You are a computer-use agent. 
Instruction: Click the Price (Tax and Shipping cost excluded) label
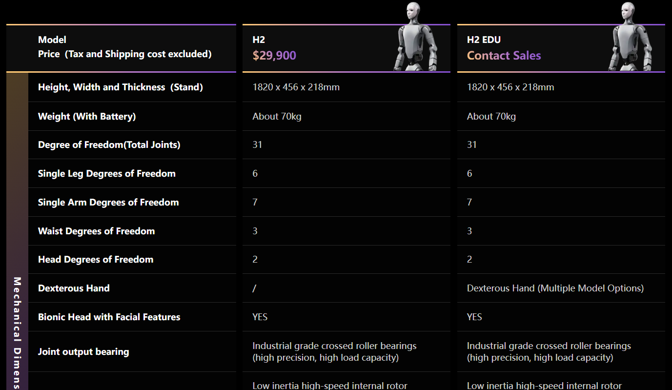[x=124, y=54]
